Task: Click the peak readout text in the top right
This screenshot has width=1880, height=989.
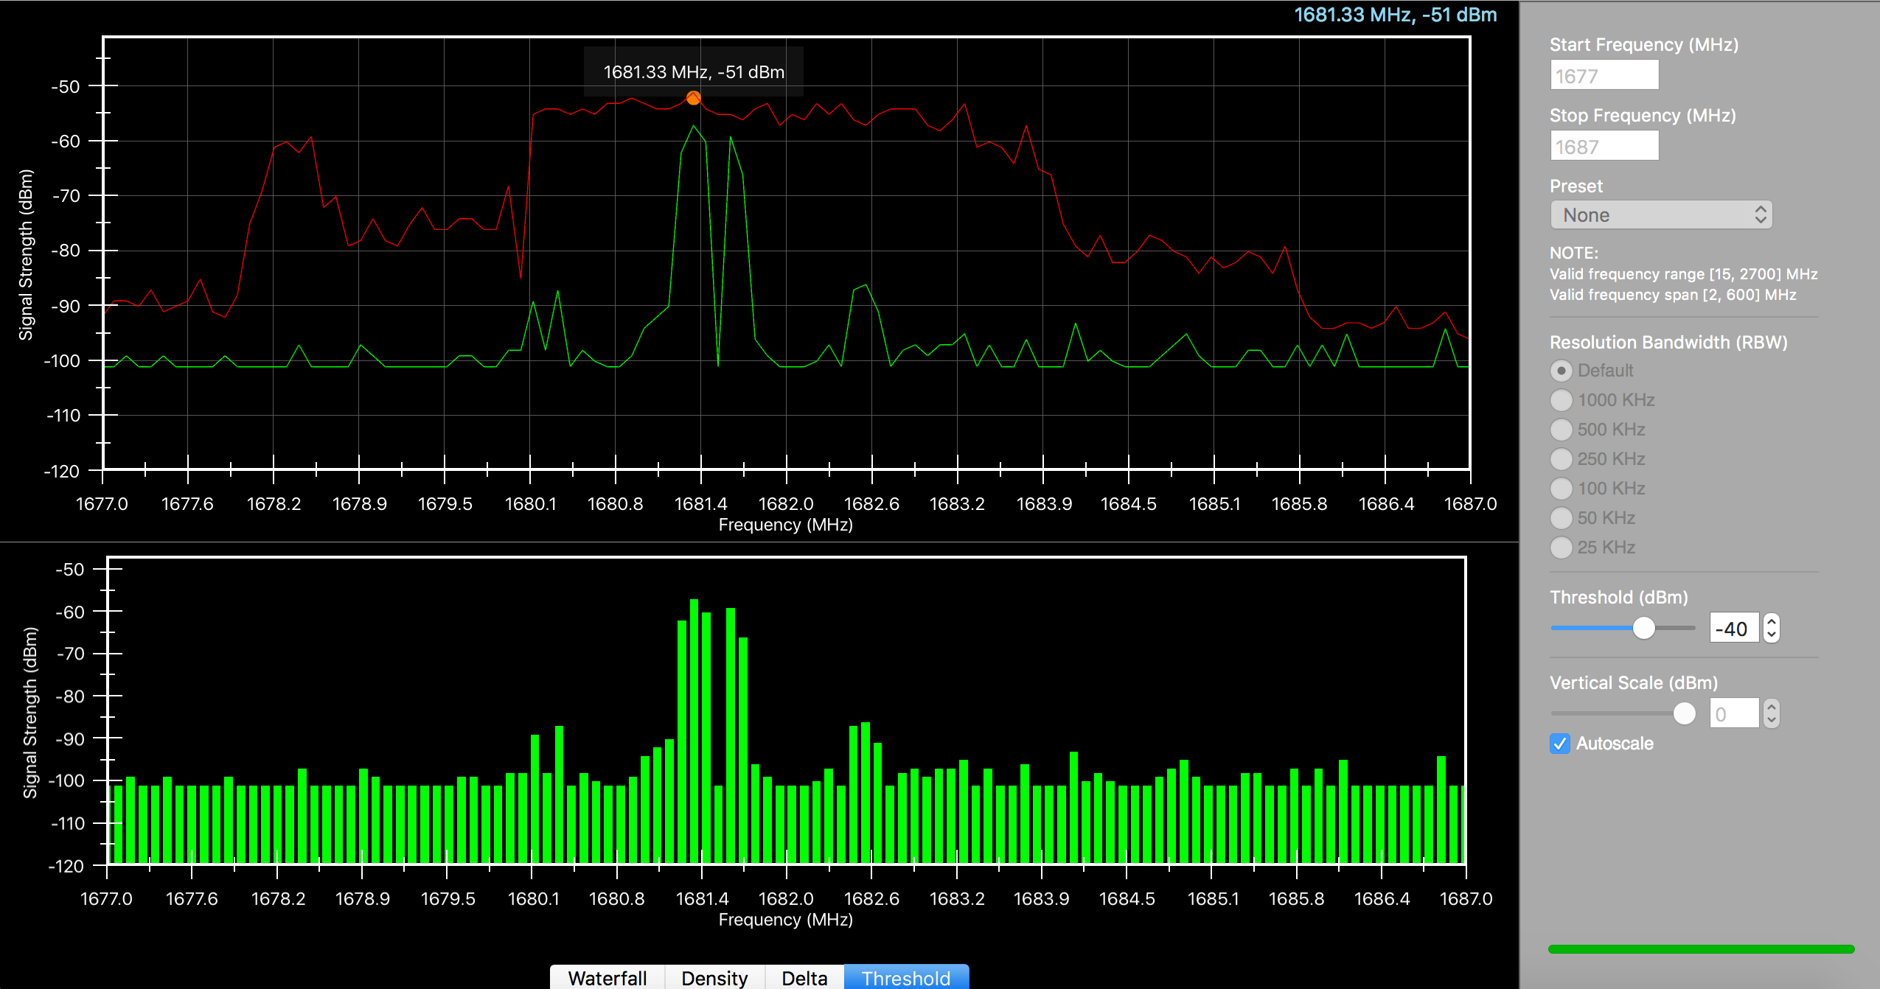Action: point(1395,15)
